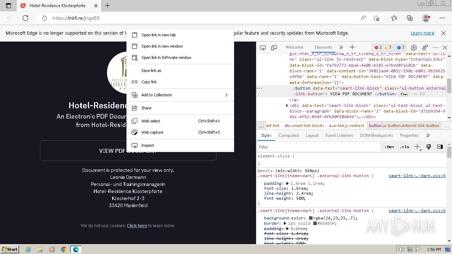This screenshot has width=452, height=254.
Task: Open link in new tab menu entry
Action: point(180,35)
